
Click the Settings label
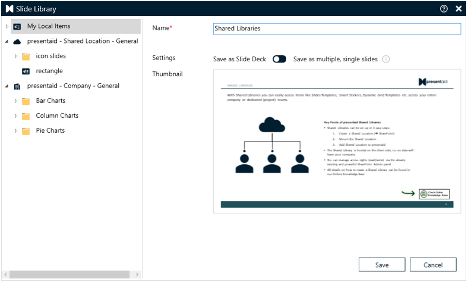(163, 58)
